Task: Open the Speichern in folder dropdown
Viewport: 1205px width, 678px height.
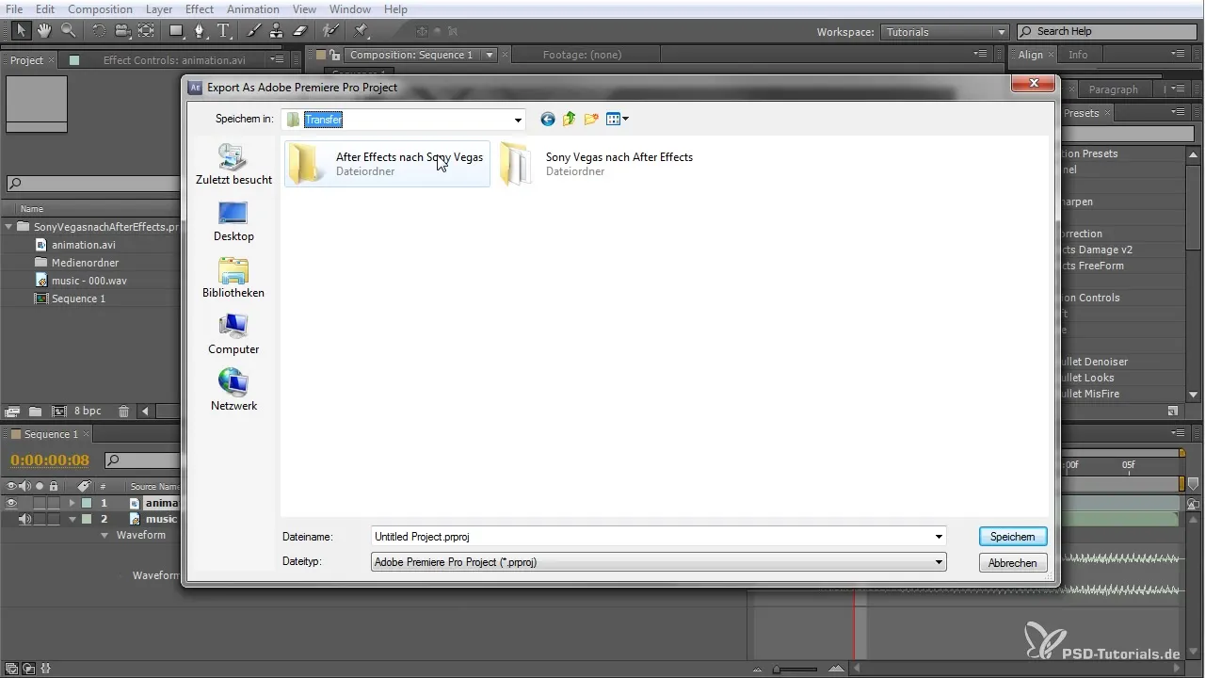Action: [518, 120]
